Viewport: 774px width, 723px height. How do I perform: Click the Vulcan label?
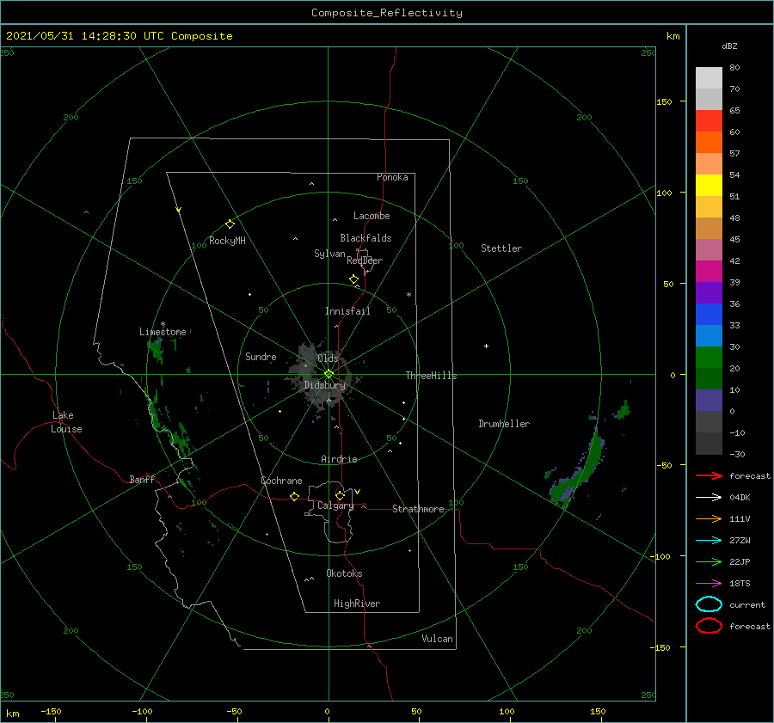[437, 639]
